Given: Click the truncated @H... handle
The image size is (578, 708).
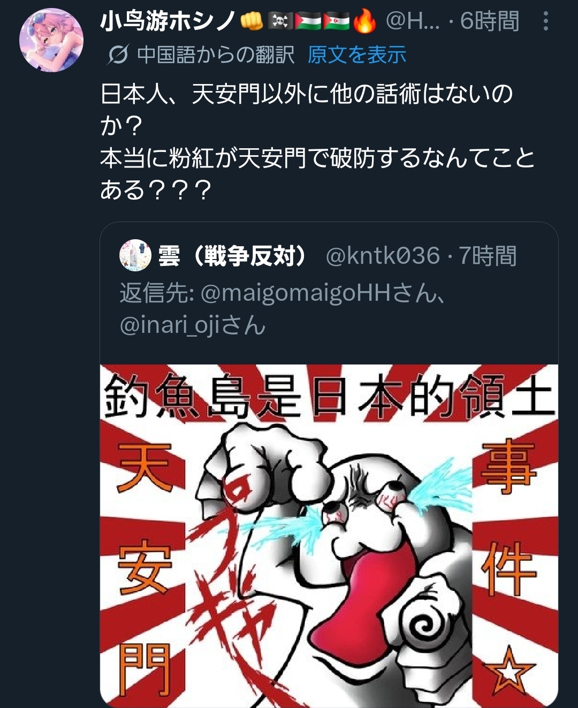Looking at the screenshot, I should (412, 21).
